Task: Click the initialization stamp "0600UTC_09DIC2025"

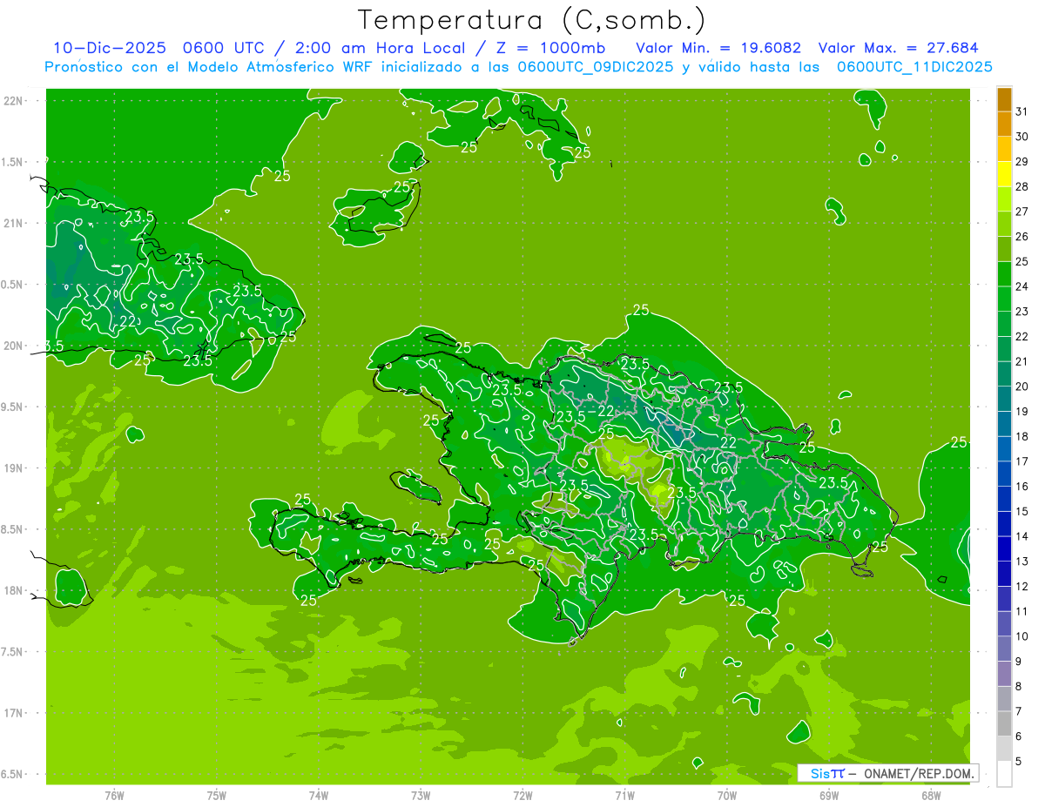Action: (596, 67)
